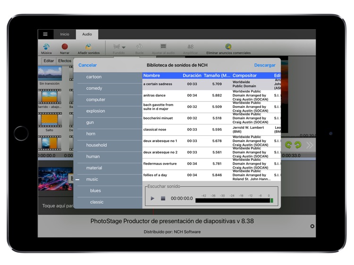Viewport: 354px width, 265px height.
Task: Play the selected sound preview
Action: tap(152, 199)
